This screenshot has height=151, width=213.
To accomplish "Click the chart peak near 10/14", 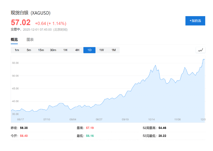I will 156,65.
